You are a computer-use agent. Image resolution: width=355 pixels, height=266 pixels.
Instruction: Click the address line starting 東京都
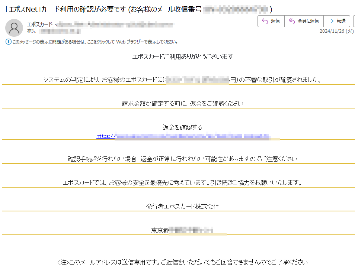pos(182,230)
